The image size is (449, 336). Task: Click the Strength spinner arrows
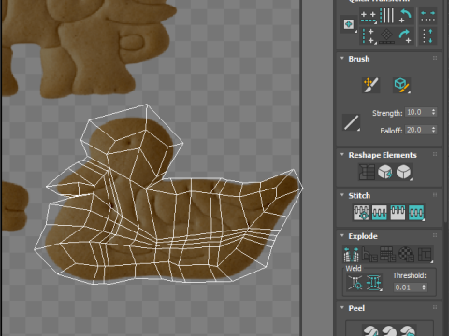tap(433, 112)
